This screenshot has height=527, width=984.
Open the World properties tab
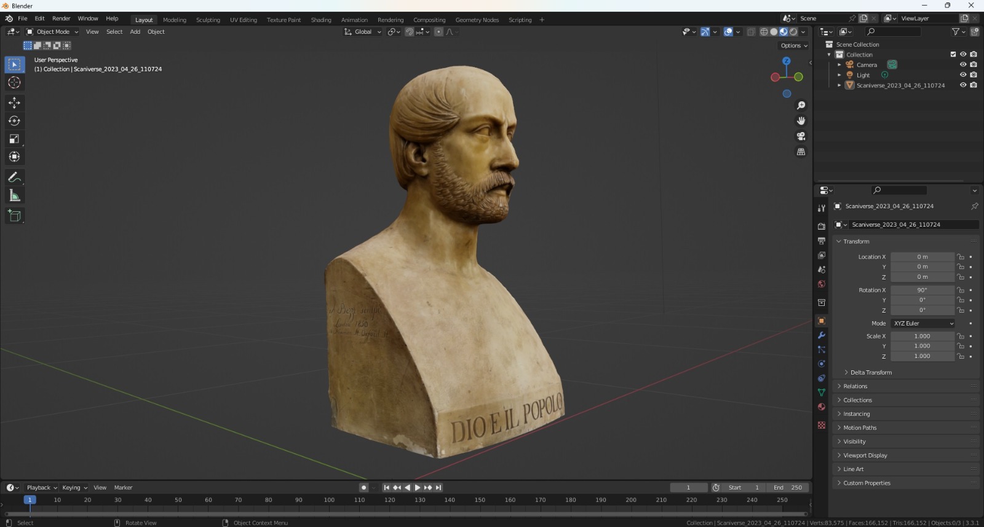point(821,284)
